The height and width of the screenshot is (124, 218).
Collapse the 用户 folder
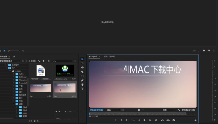(x=6, y=68)
